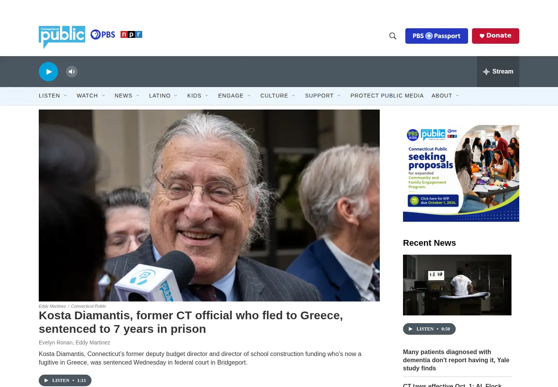This screenshot has height=387, width=558.
Task: Click the Kosta Diamantis lead photo
Action: pyautogui.click(x=209, y=205)
